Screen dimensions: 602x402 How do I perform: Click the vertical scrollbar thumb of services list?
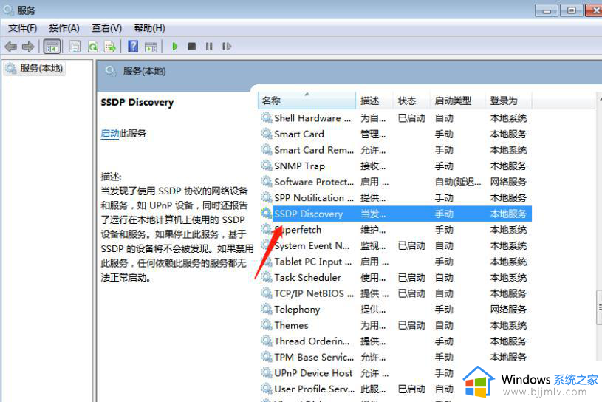599,307
